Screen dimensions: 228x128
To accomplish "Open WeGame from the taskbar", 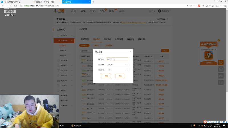I will pyautogui.click(x=76, y=125).
